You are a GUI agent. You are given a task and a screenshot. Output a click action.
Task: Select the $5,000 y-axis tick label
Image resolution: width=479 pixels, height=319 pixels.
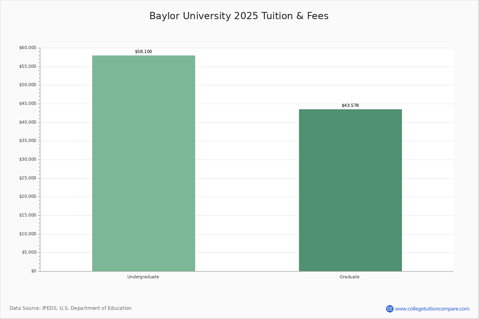(29, 252)
